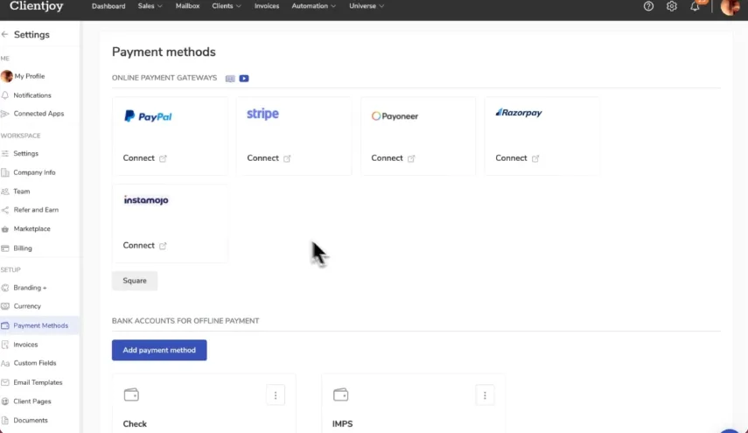Open Invoices in top navigation

tap(267, 6)
